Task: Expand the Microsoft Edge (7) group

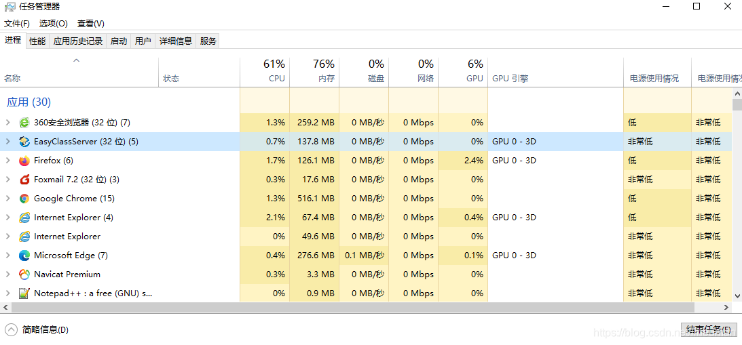Action: click(7, 256)
